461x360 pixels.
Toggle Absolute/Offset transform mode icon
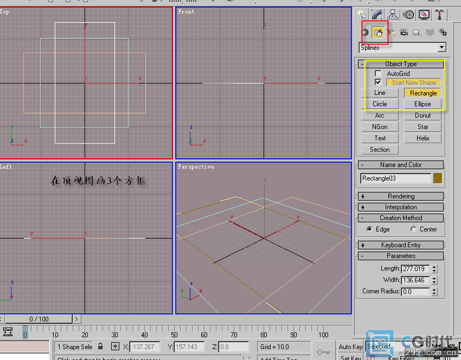pos(115,346)
